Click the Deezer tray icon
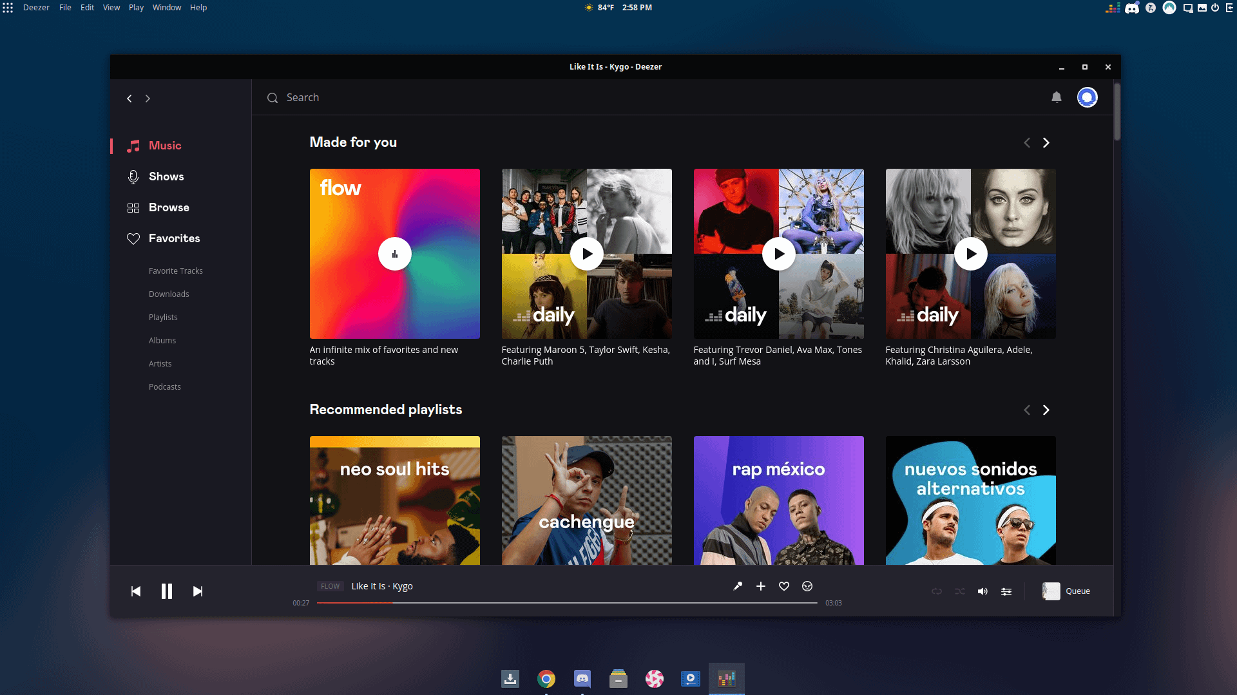This screenshot has height=695, width=1237. (1113, 8)
